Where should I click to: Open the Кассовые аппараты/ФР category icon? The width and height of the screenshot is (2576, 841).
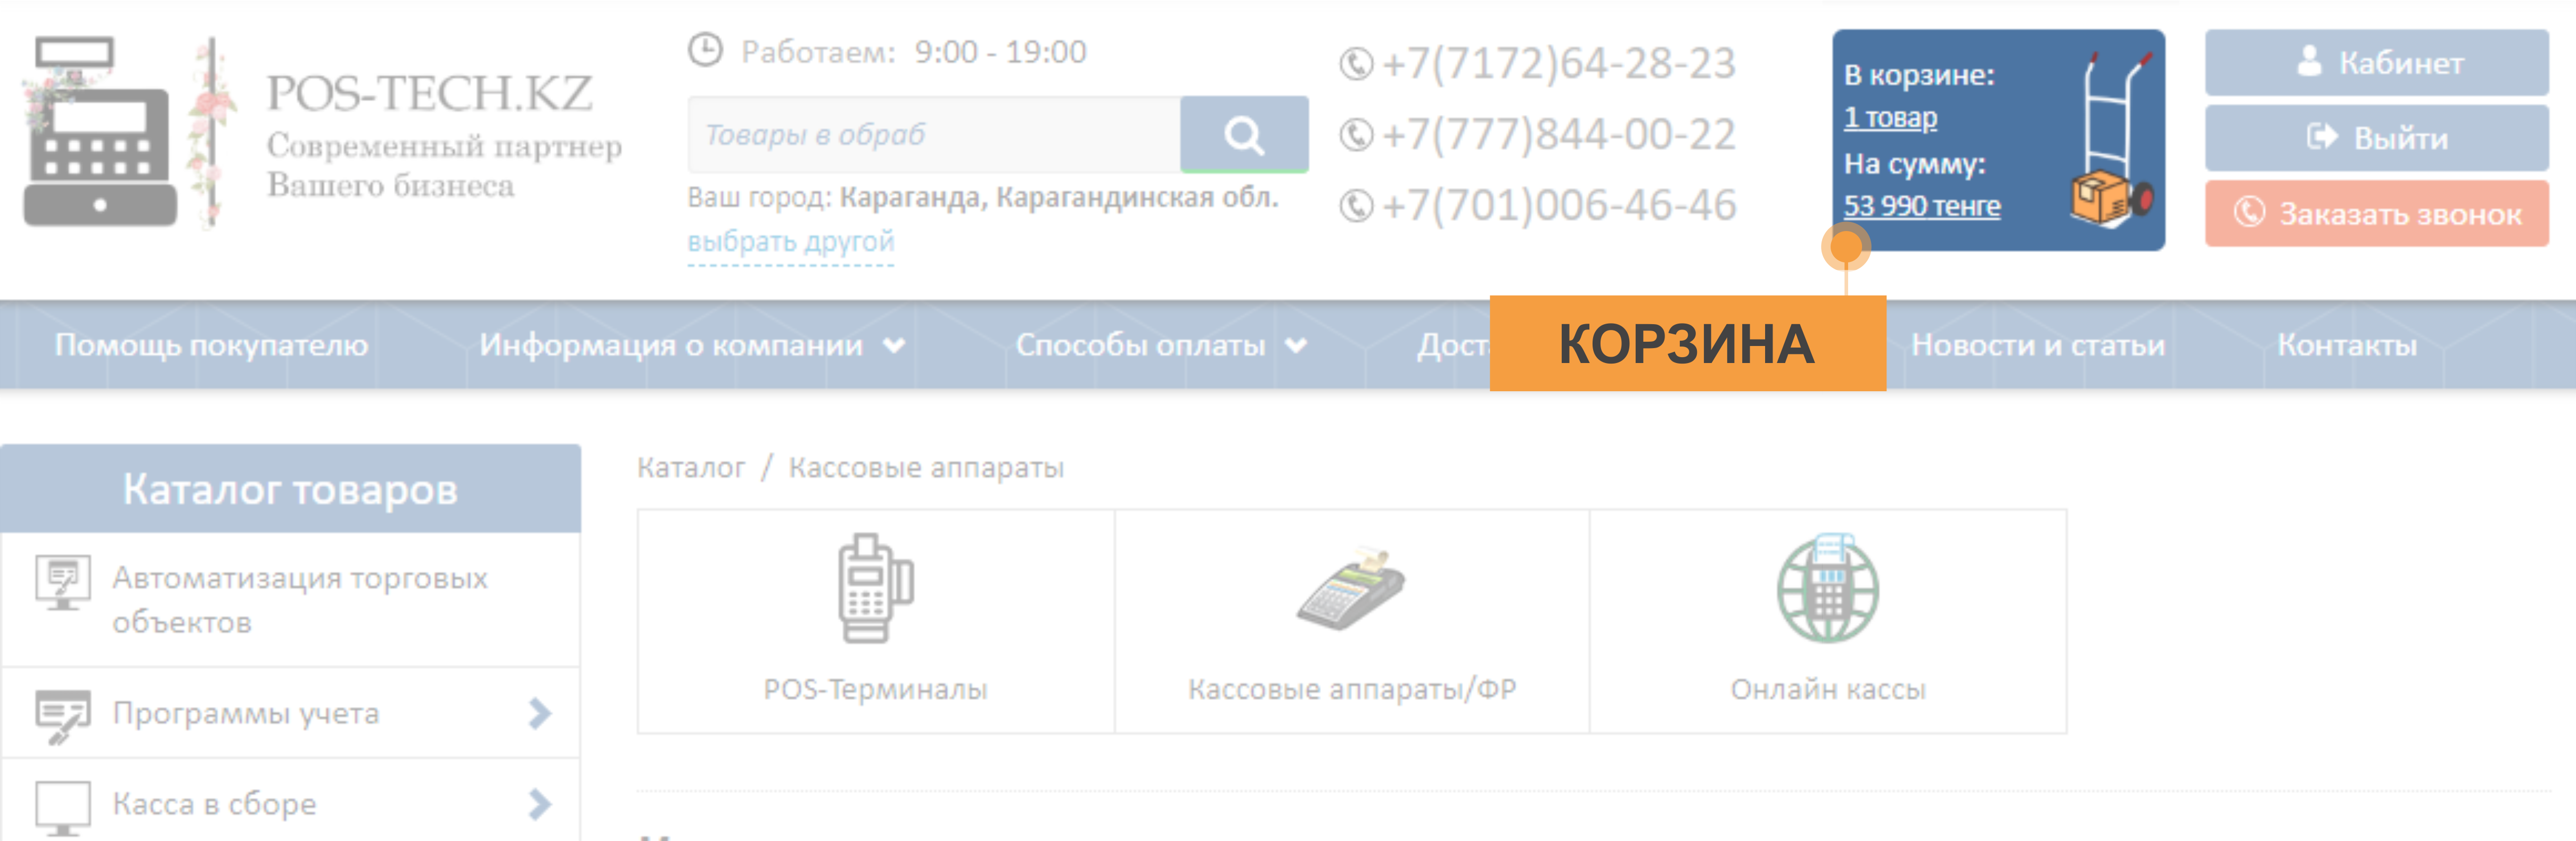1351,589
